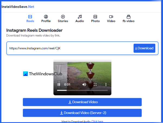Click the Audio music note icon

[80, 16]
